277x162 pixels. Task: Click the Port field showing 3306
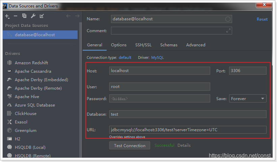(248, 71)
